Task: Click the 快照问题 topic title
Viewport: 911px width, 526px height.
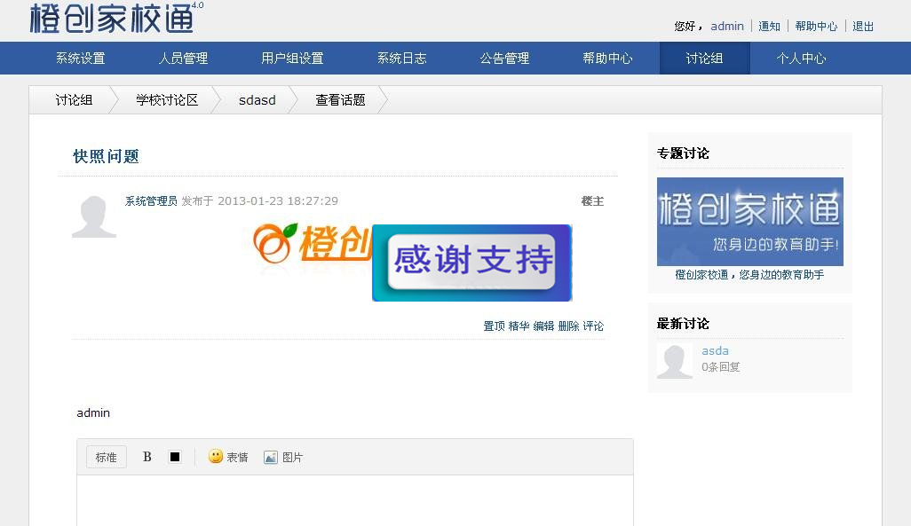Action: tap(106, 156)
